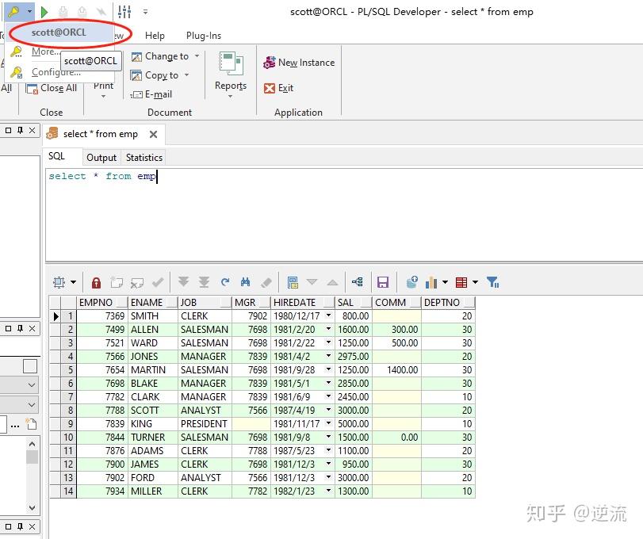643x539 pixels.
Task: Click New Instance
Action: [x=299, y=63]
